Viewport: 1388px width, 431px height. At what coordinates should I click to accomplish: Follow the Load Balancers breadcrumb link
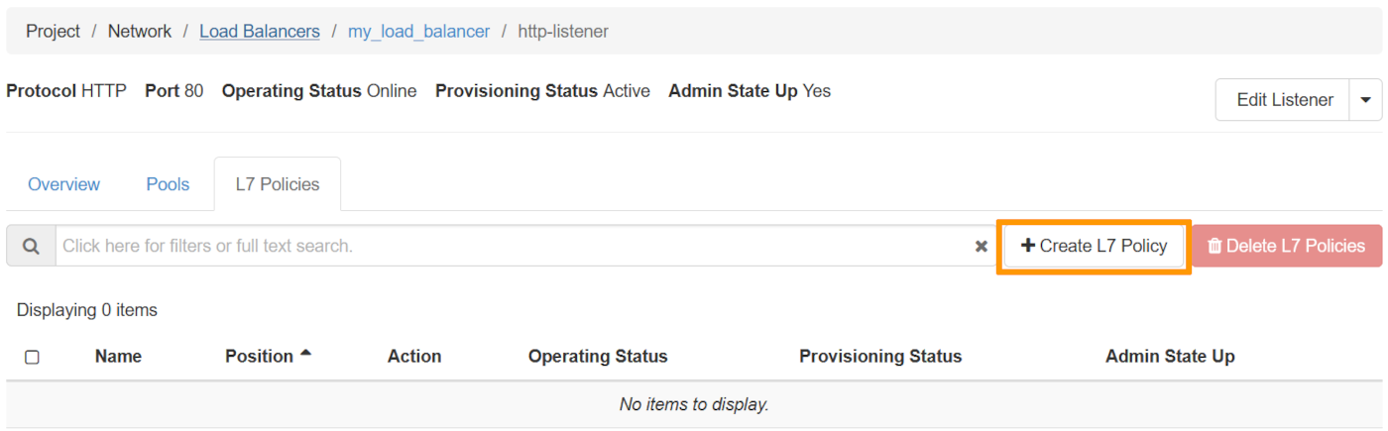pos(260,32)
